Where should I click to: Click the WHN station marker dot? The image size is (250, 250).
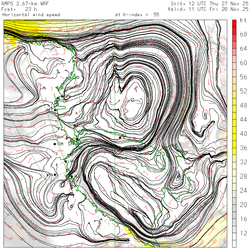tap(55, 175)
